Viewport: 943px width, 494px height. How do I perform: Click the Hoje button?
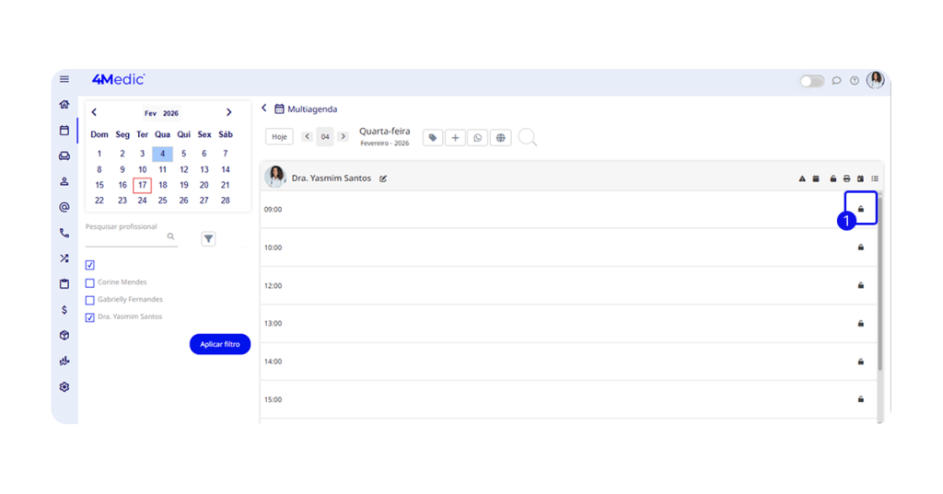coord(279,137)
